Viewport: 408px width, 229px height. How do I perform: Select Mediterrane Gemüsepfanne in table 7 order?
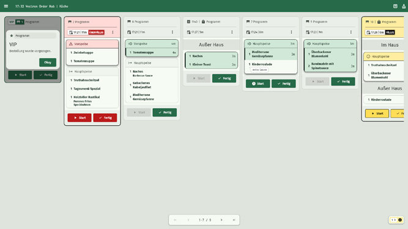[x=270, y=54]
